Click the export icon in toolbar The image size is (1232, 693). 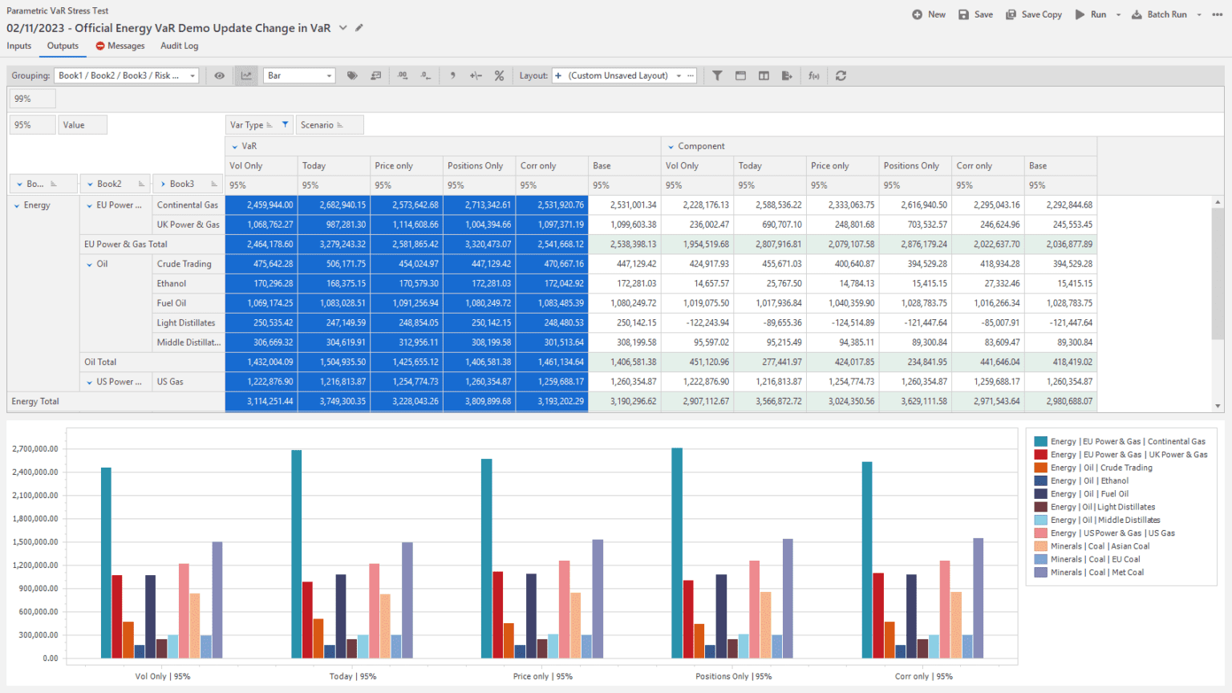click(x=787, y=75)
